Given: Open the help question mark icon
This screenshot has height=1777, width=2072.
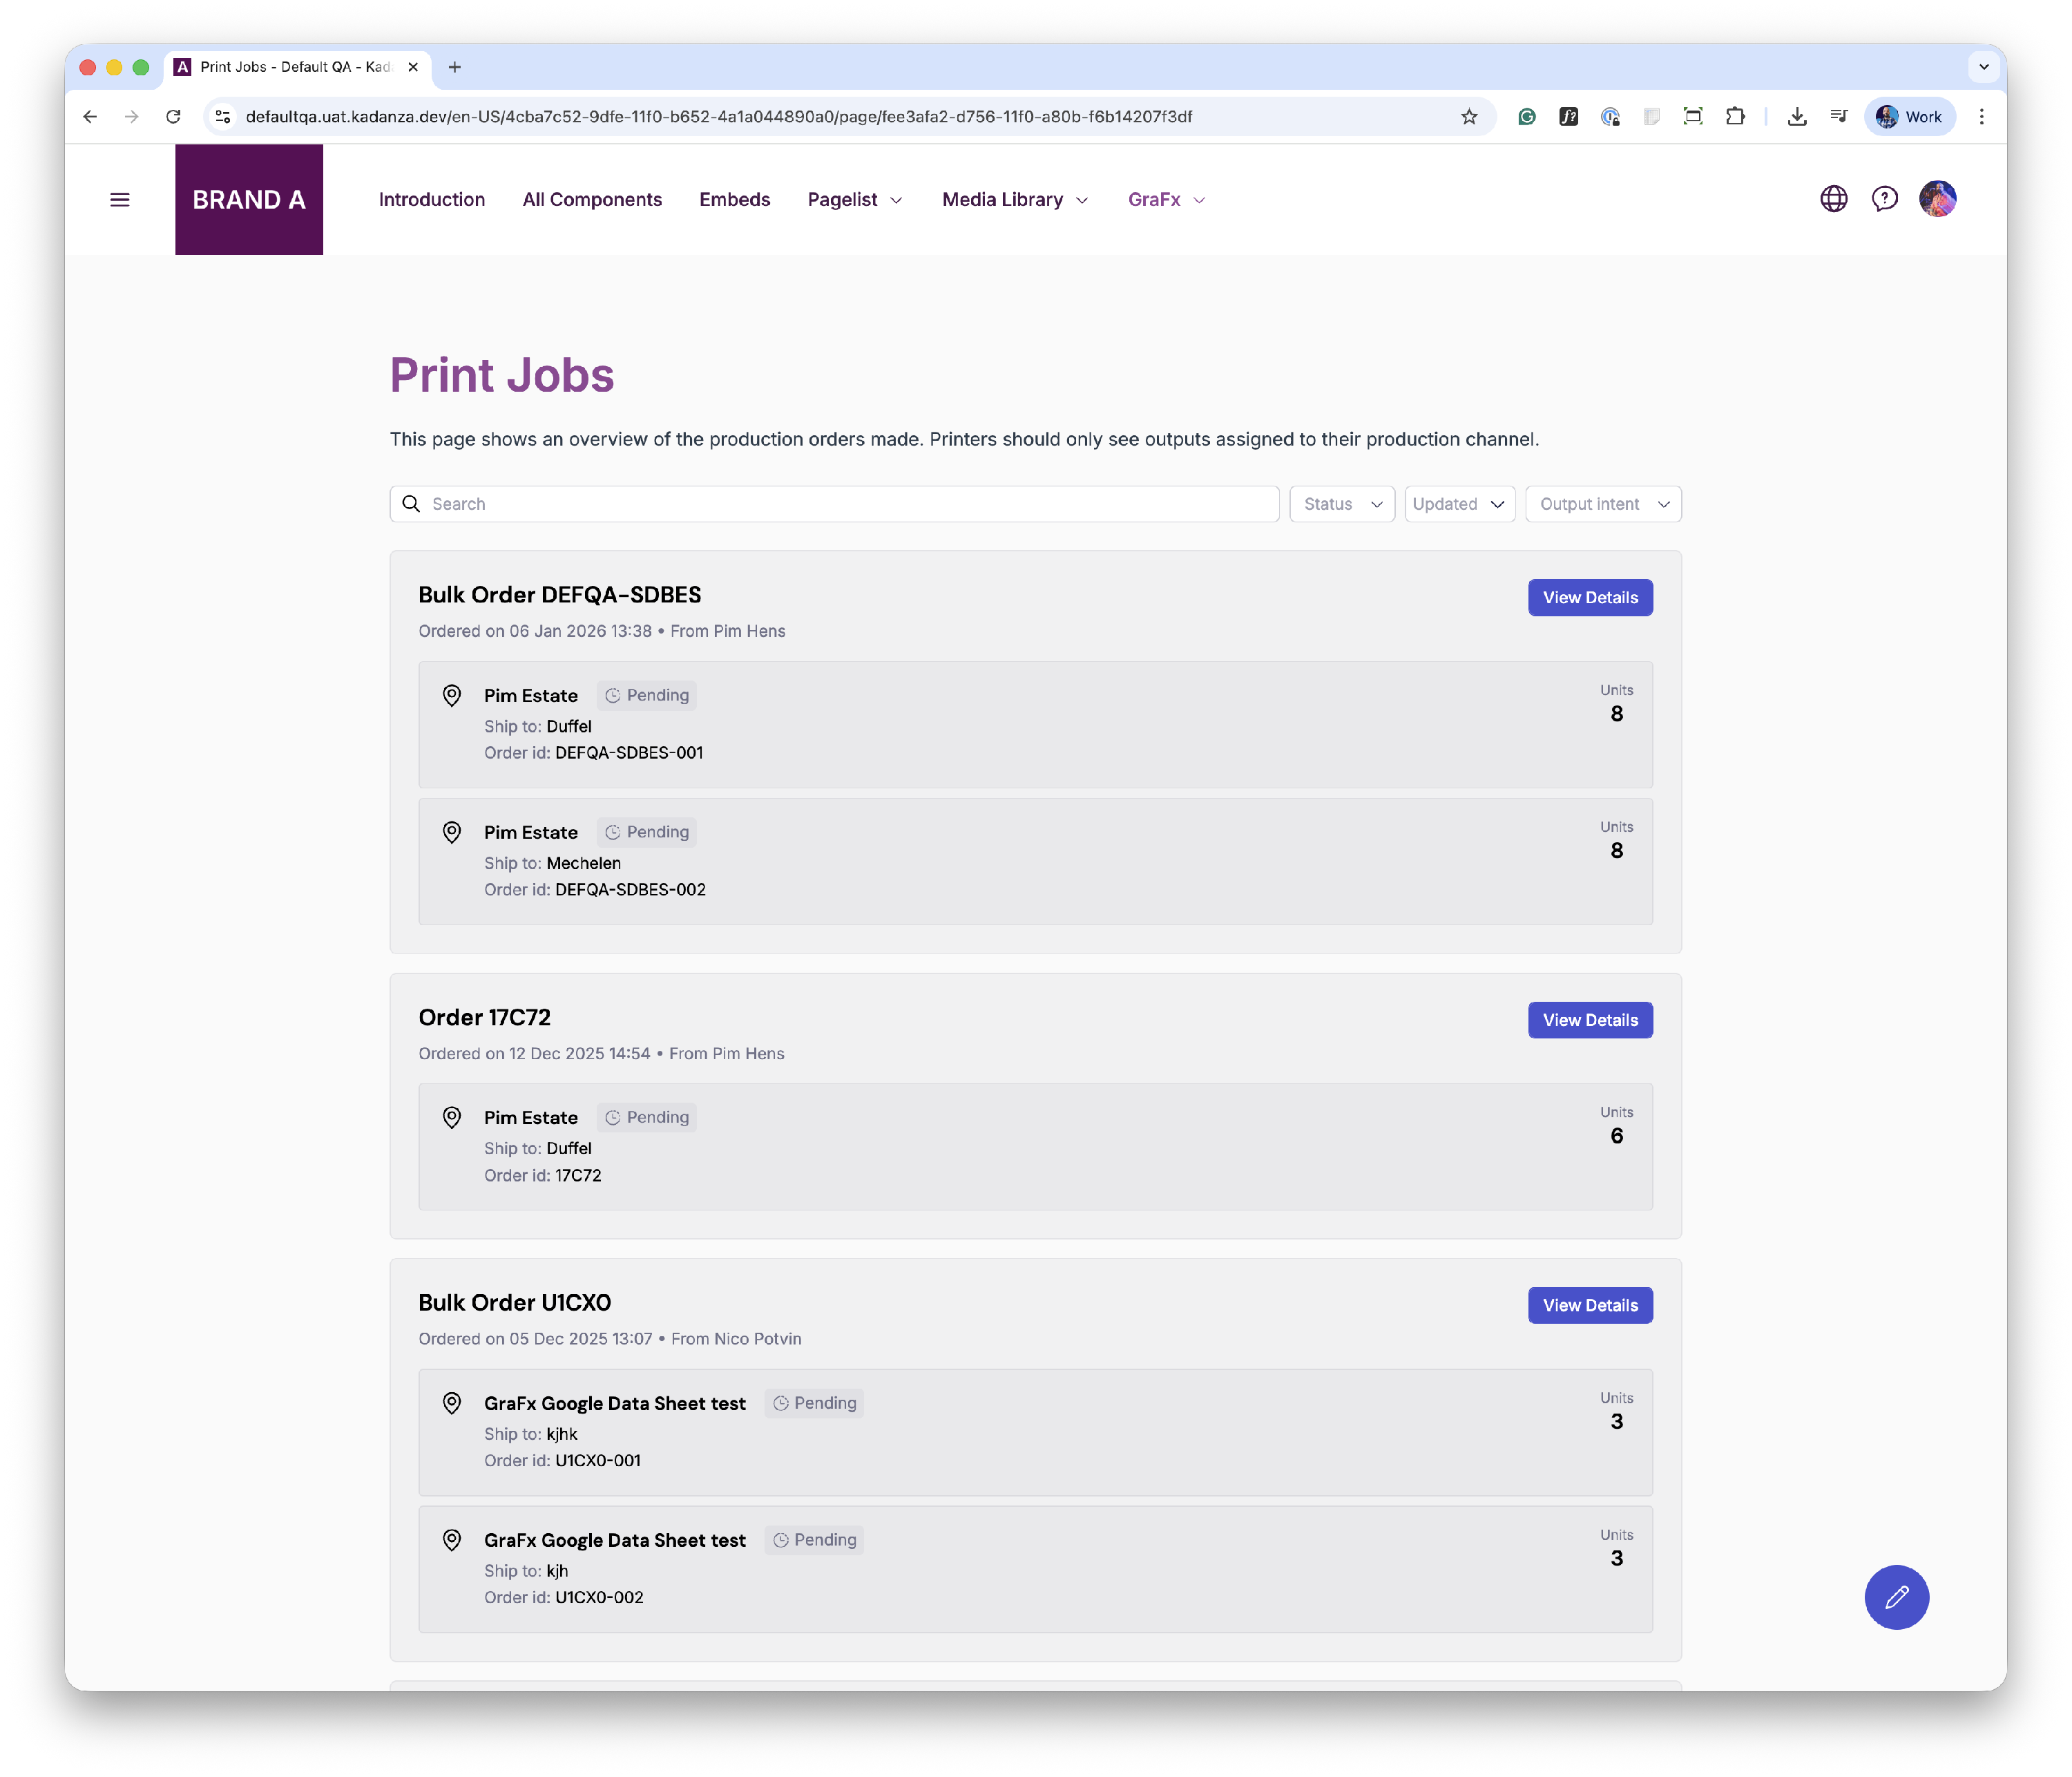Looking at the screenshot, I should click(1884, 199).
